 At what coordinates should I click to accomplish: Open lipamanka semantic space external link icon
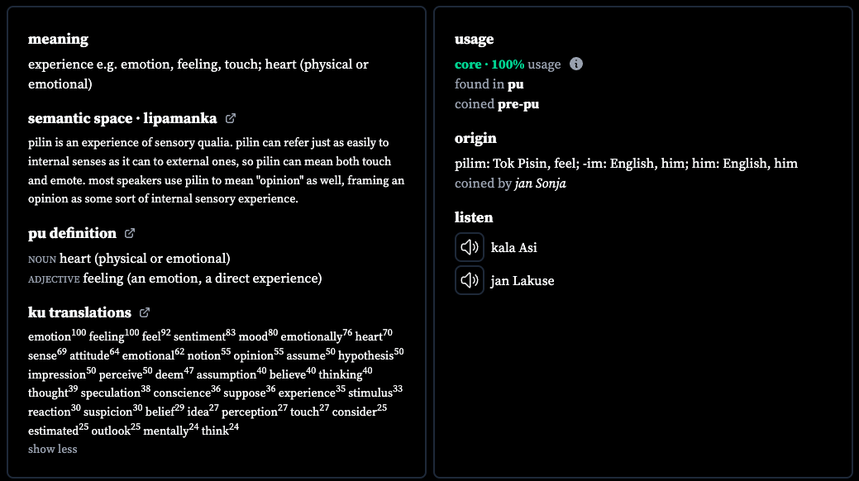pyautogui.click(x=231, y=118)
